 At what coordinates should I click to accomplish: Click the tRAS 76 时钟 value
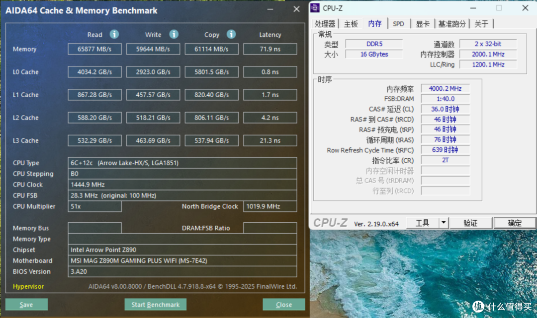pyautogui.click(x=445, y=139)
